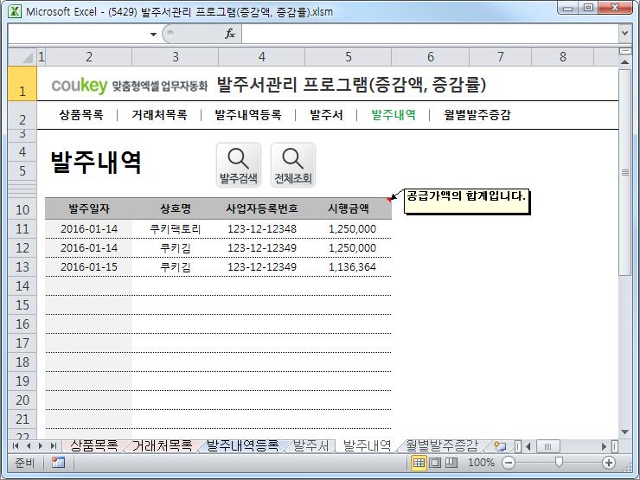The height and width of the screenshot is (480, 640).
Task: Open the Name Box dropdown arrow
Action: click(153, 34)
